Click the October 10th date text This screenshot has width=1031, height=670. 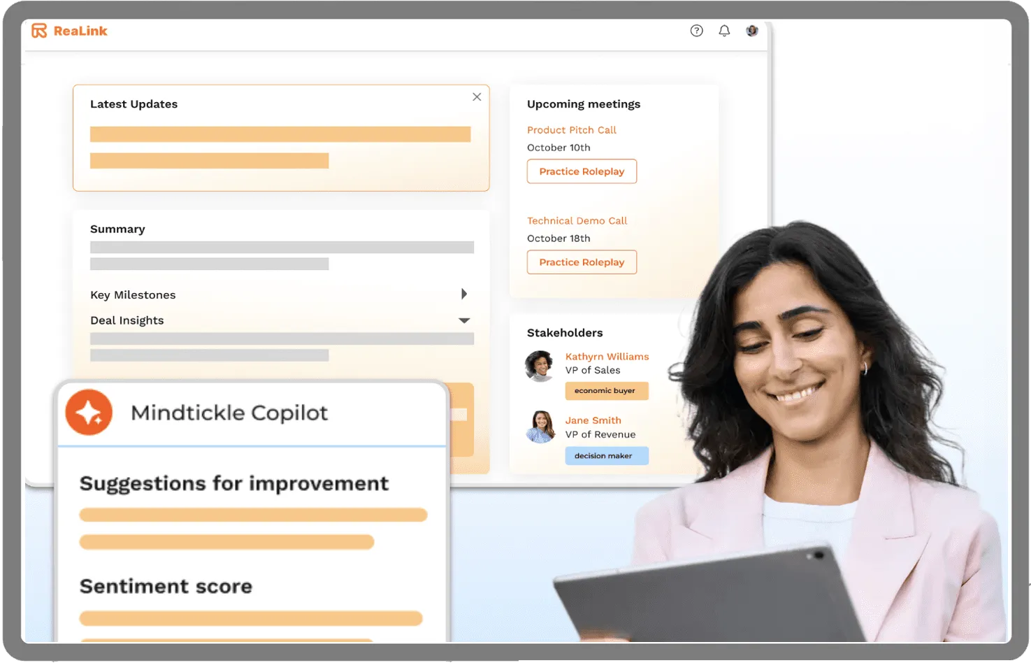tap(558, 148)
